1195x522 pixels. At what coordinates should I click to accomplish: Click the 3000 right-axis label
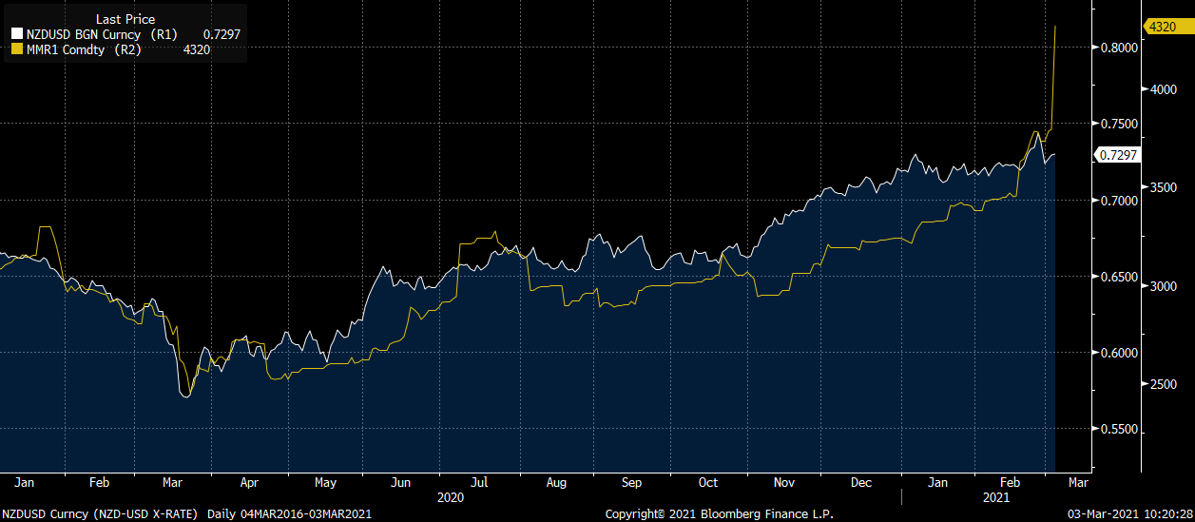pyautogui.click(x=1165, y=286)
